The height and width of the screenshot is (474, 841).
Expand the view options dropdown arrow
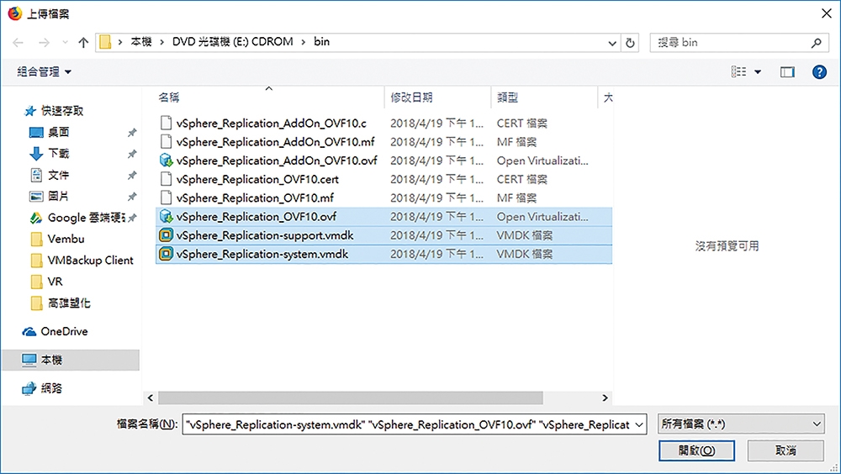[x=758, y=71]
